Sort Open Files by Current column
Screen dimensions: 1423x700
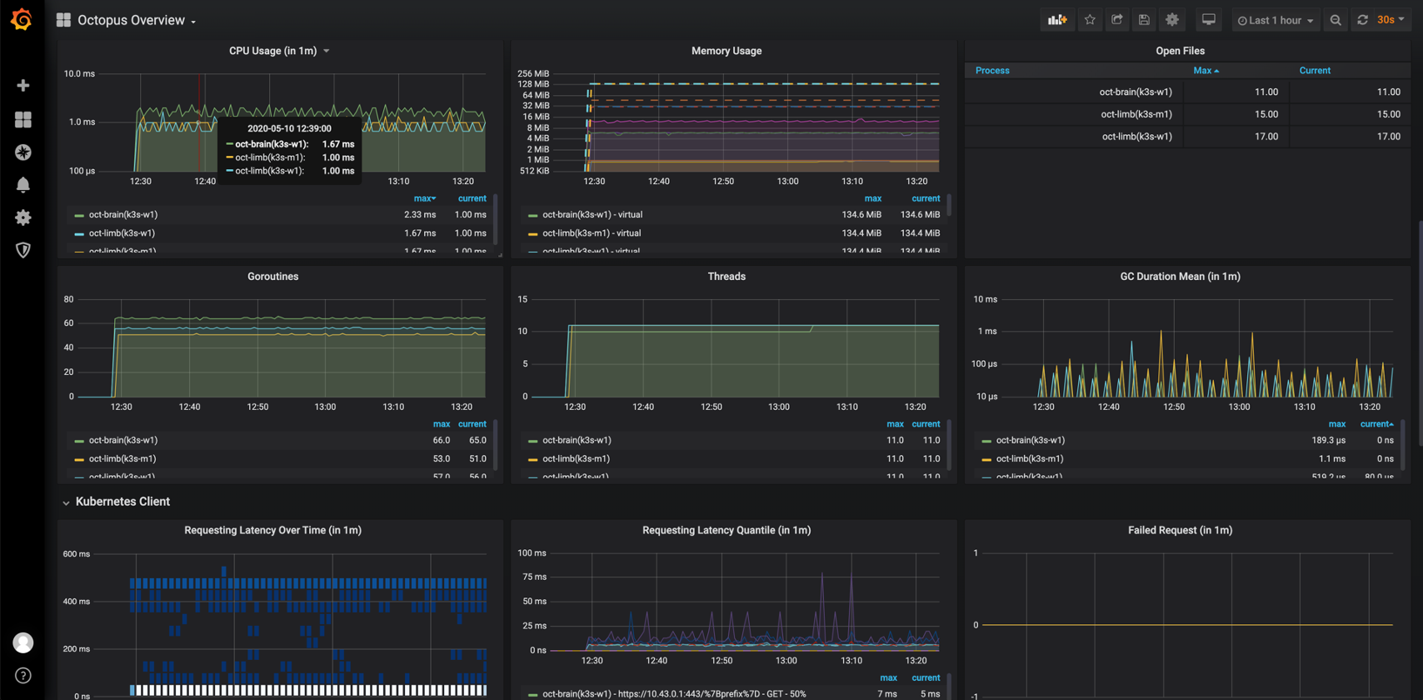point(1315,71)
